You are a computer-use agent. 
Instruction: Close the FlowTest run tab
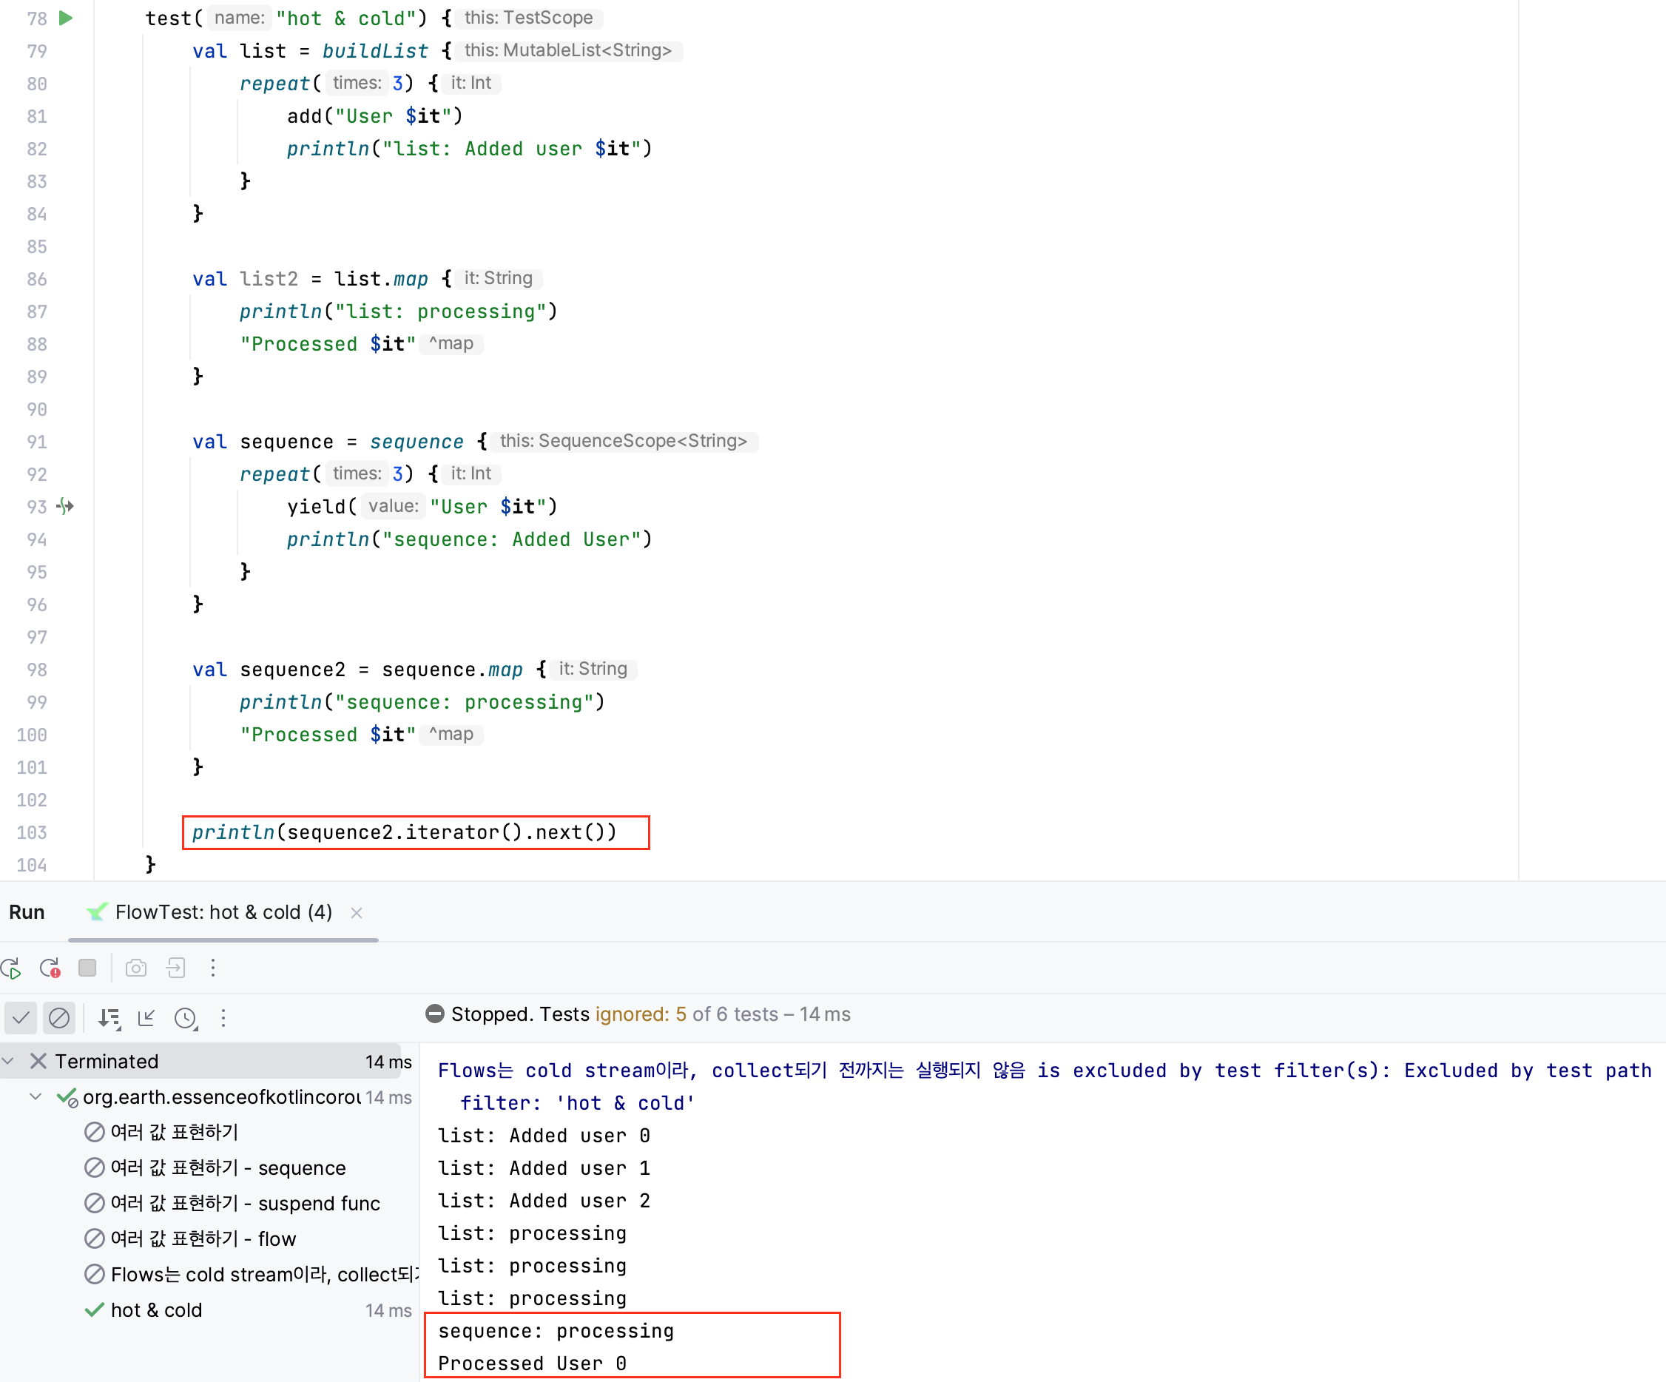coord(356,912)
